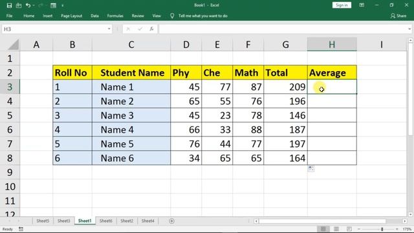This screenshot has width=414, height=233.
Task: Switch to the Formulas tab
Action: tap(115, 16)
